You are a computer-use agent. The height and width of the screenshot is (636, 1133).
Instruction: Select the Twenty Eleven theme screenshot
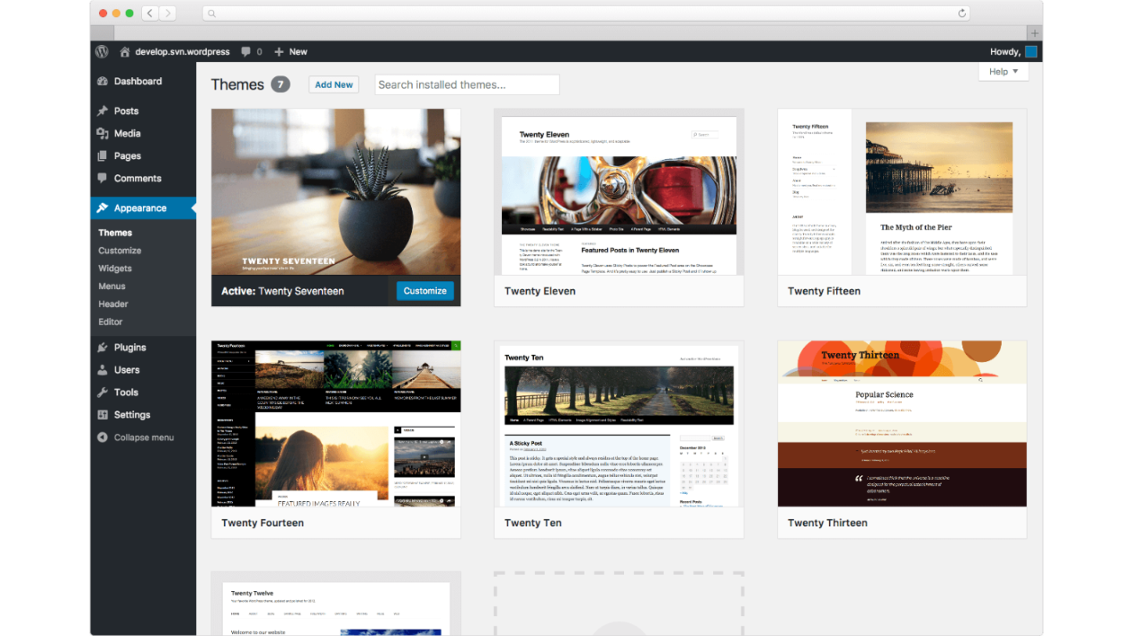(x=619, y=192)
